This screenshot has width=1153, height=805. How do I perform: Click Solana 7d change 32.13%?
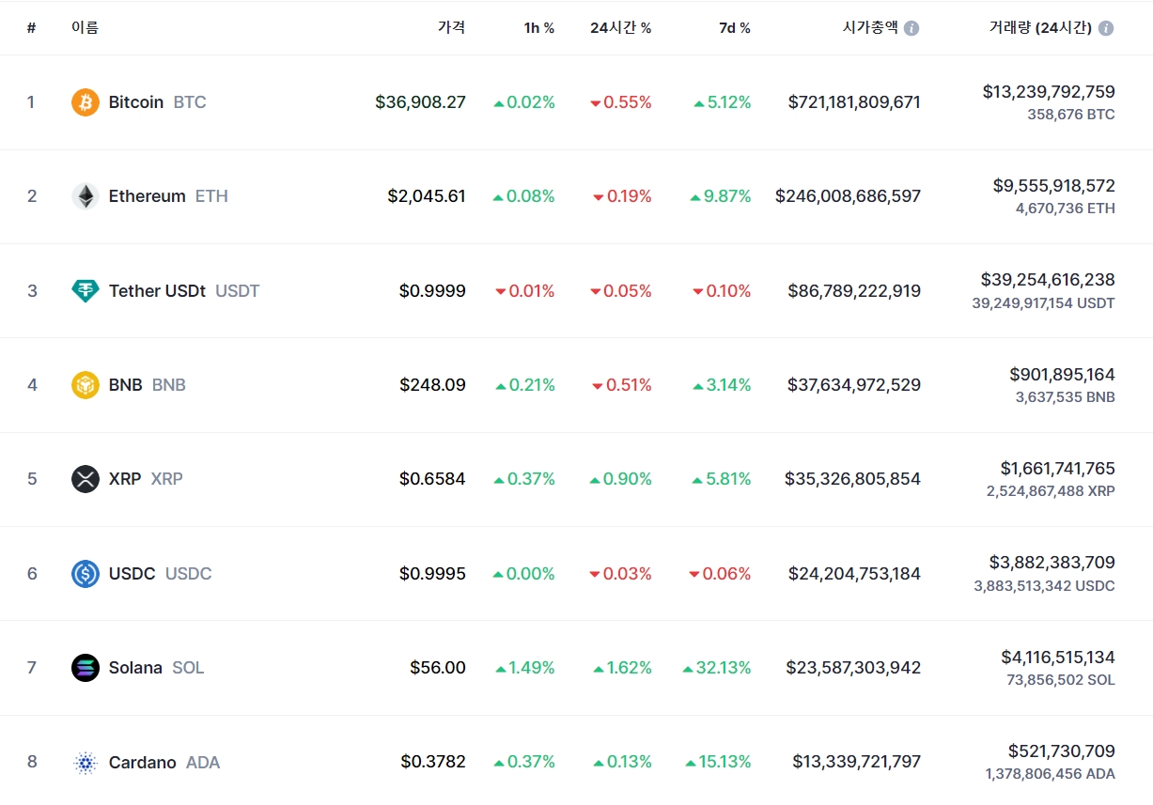(717, 668)
